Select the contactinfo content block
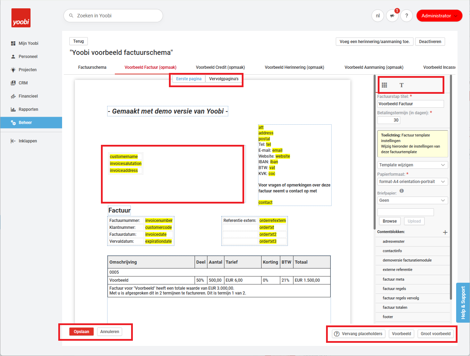The image size is (470, 356). [412, 251]
